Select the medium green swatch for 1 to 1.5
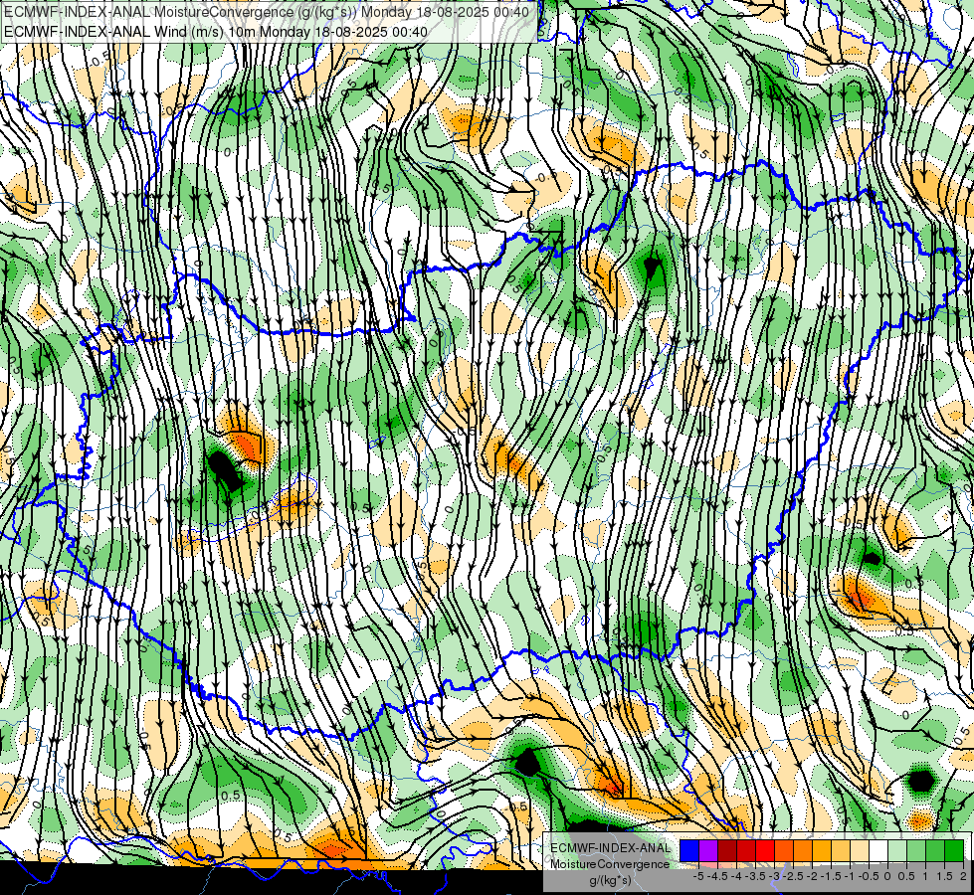Viewport: 974px width, 895px height. (935, 851)
